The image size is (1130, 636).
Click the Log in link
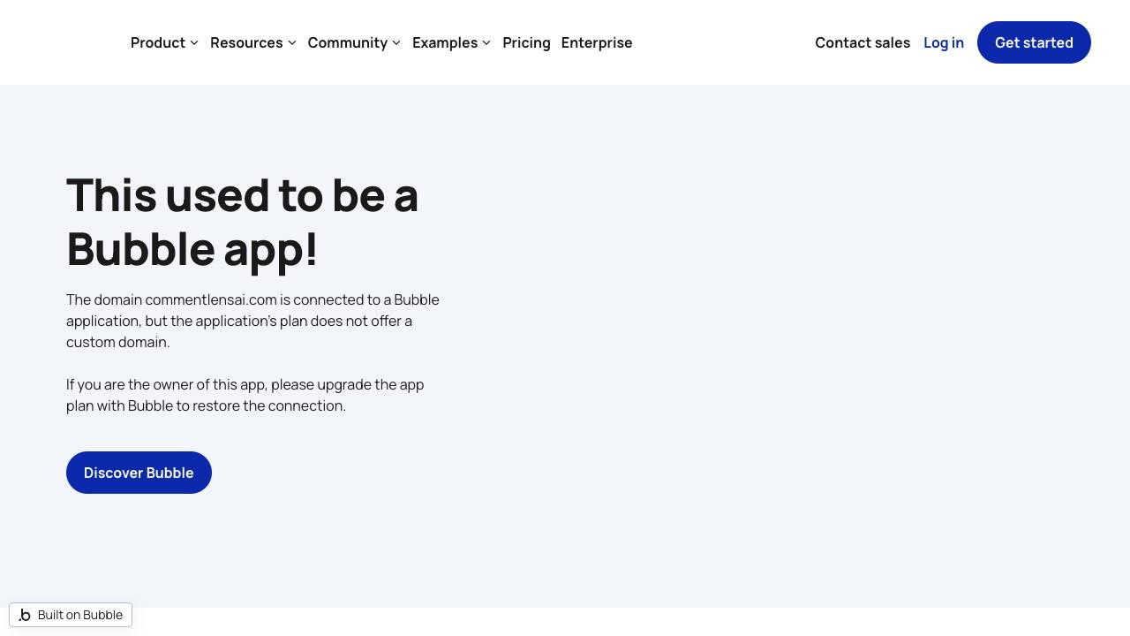944,42
